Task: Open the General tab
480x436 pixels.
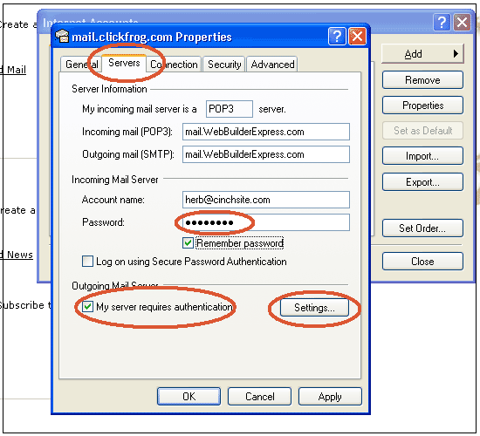Action: pos(81,65)
